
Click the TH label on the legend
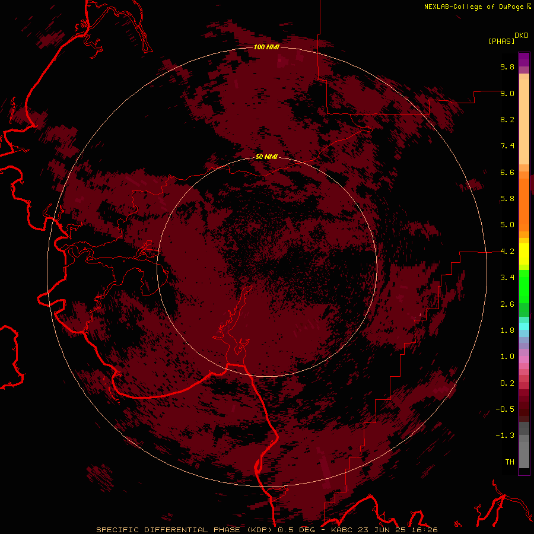tap(510, 462)
